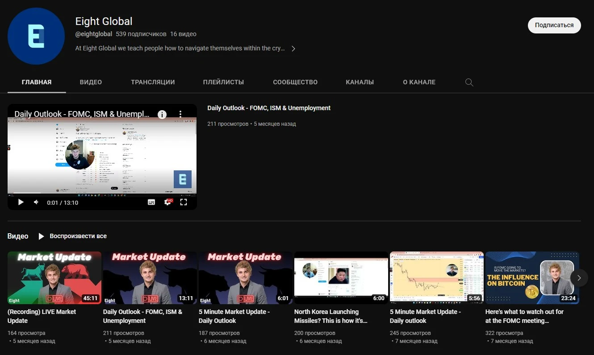Click the Воспроизвести все link
The image size is (594, 355).
[78, 236]
